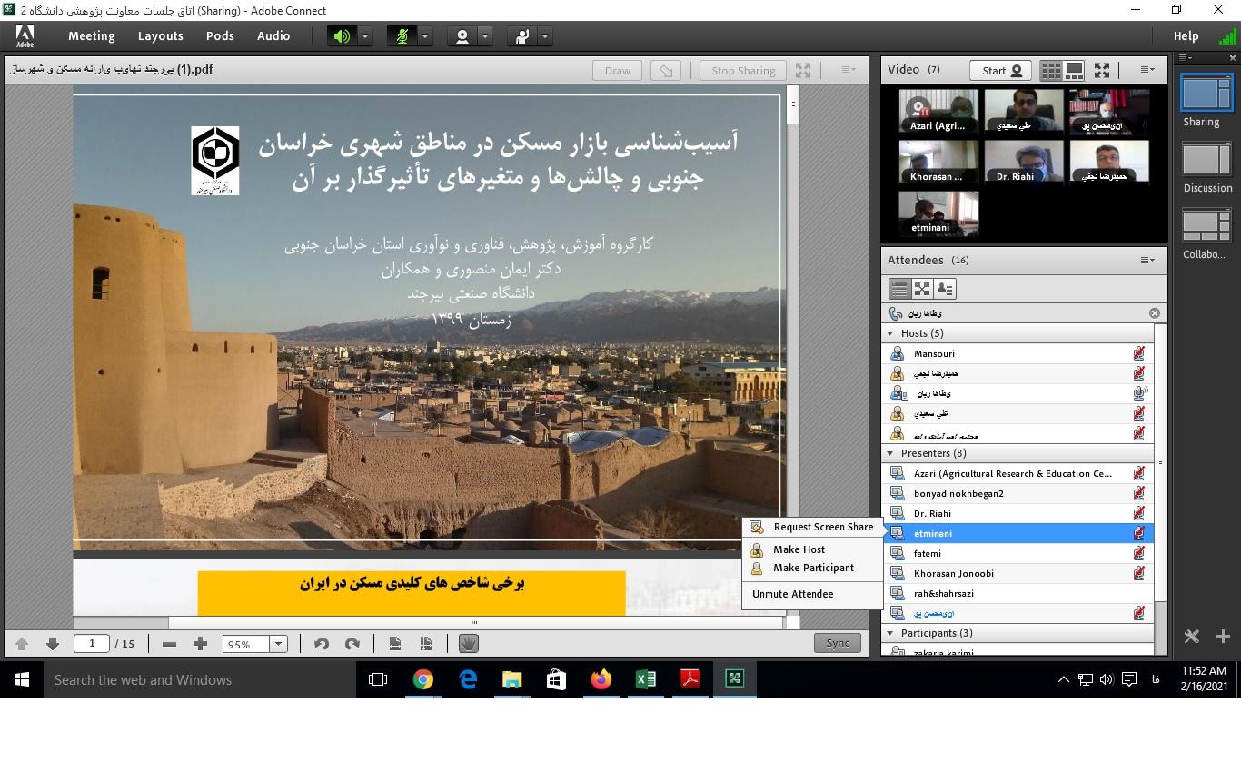The width and height of the screenshot is (1241, 782).
Task: Click muted mic icon next to Mansouri
Action: click(1138, 354)
